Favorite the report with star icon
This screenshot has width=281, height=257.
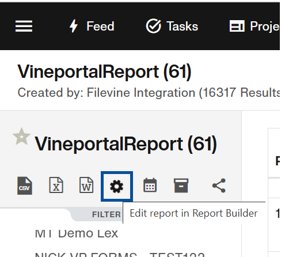(21, 137)
